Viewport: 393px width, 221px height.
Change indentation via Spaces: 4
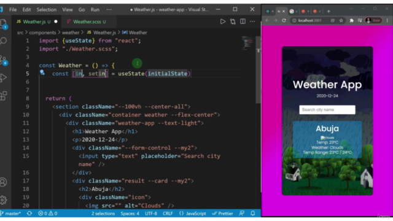pos(130,214)
